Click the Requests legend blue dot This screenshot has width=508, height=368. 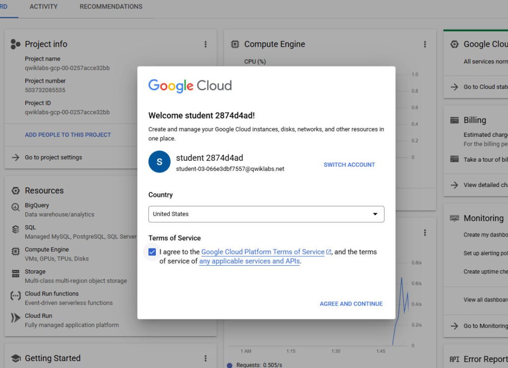[x=230, y=366]
